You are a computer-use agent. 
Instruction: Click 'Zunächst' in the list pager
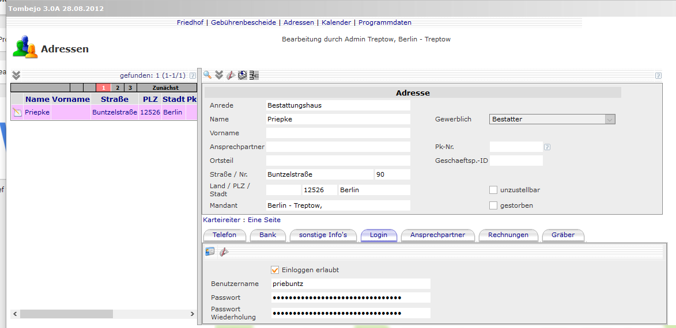tap(165, 88)
